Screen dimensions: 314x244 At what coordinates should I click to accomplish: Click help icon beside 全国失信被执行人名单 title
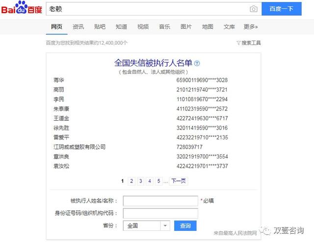(x=197, y=63)
